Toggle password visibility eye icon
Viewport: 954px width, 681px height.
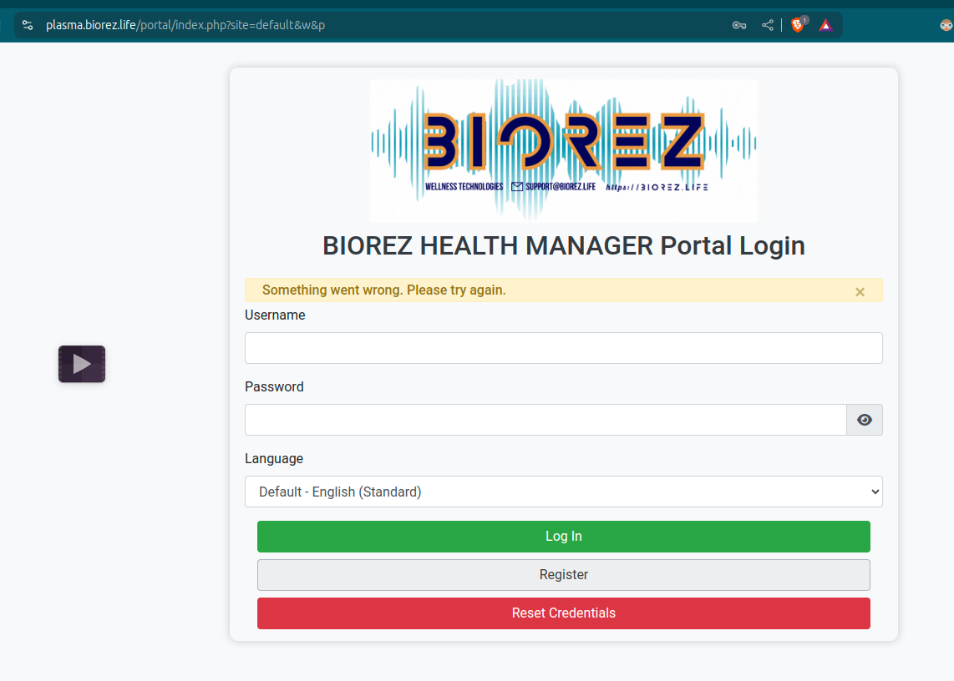865,420
